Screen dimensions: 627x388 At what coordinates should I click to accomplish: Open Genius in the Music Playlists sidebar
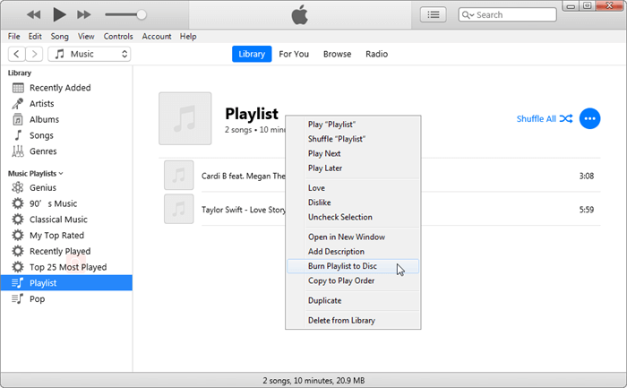42,188
